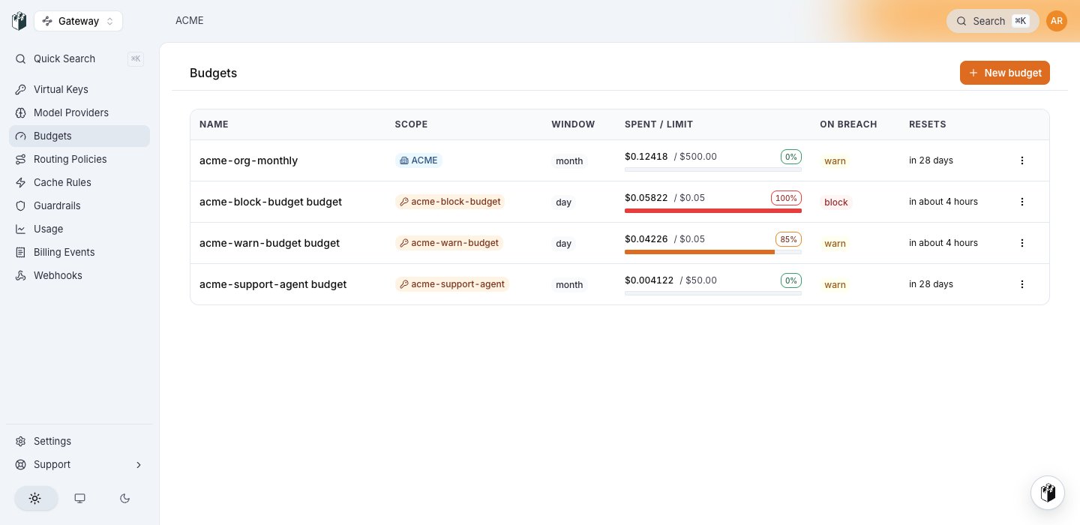Click the Usage chart icon
The width and height of the screenshot is (1080, 525).
click(x=21, y=229)
